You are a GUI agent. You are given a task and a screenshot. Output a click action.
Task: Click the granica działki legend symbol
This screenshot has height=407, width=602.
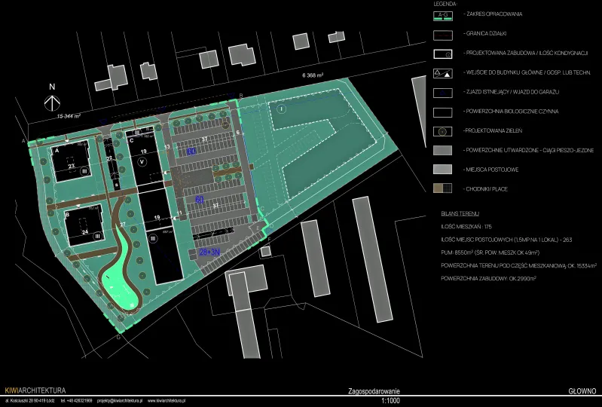pyautogui.click(x=445, y=34)
